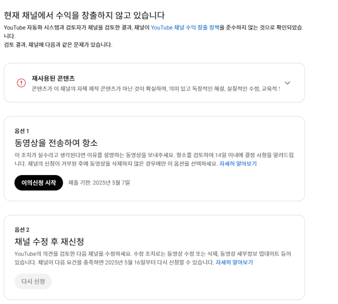The image size is (338, 304).
Task: Open the YouTube 채널 수익 창출 정책 link
Action: click(185, 27)
